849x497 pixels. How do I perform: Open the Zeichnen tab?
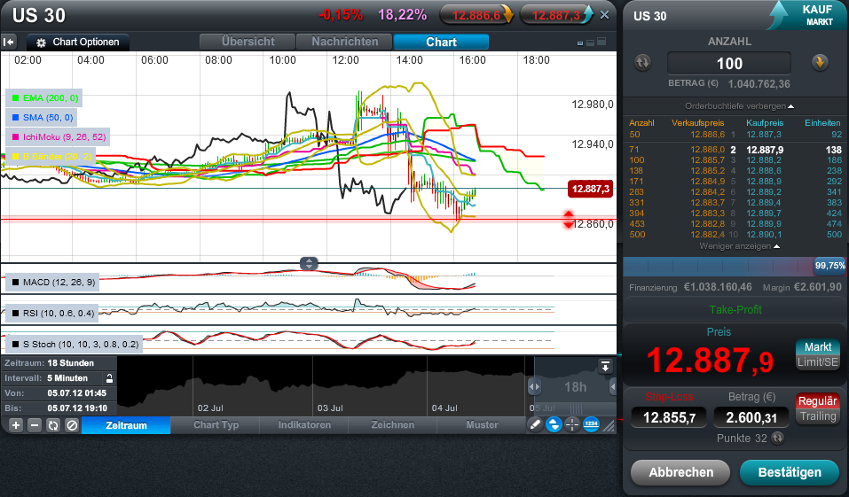click(x=392, y=425)
